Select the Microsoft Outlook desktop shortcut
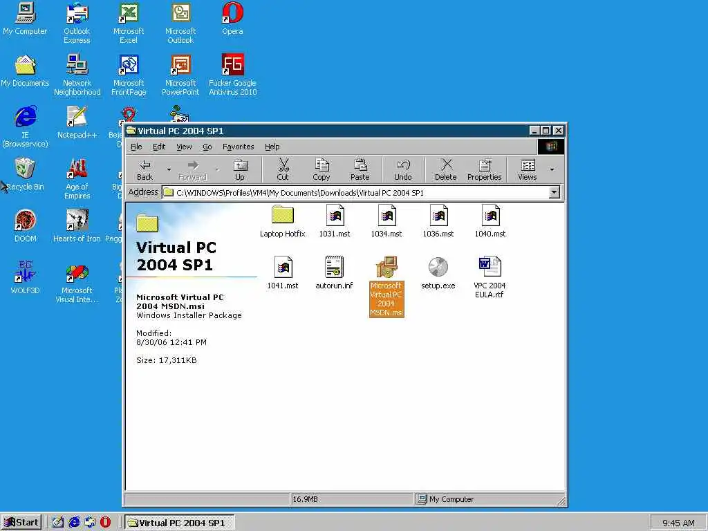Image resolution: width=708 pixels, height=531 pixels. click(180, 24)
